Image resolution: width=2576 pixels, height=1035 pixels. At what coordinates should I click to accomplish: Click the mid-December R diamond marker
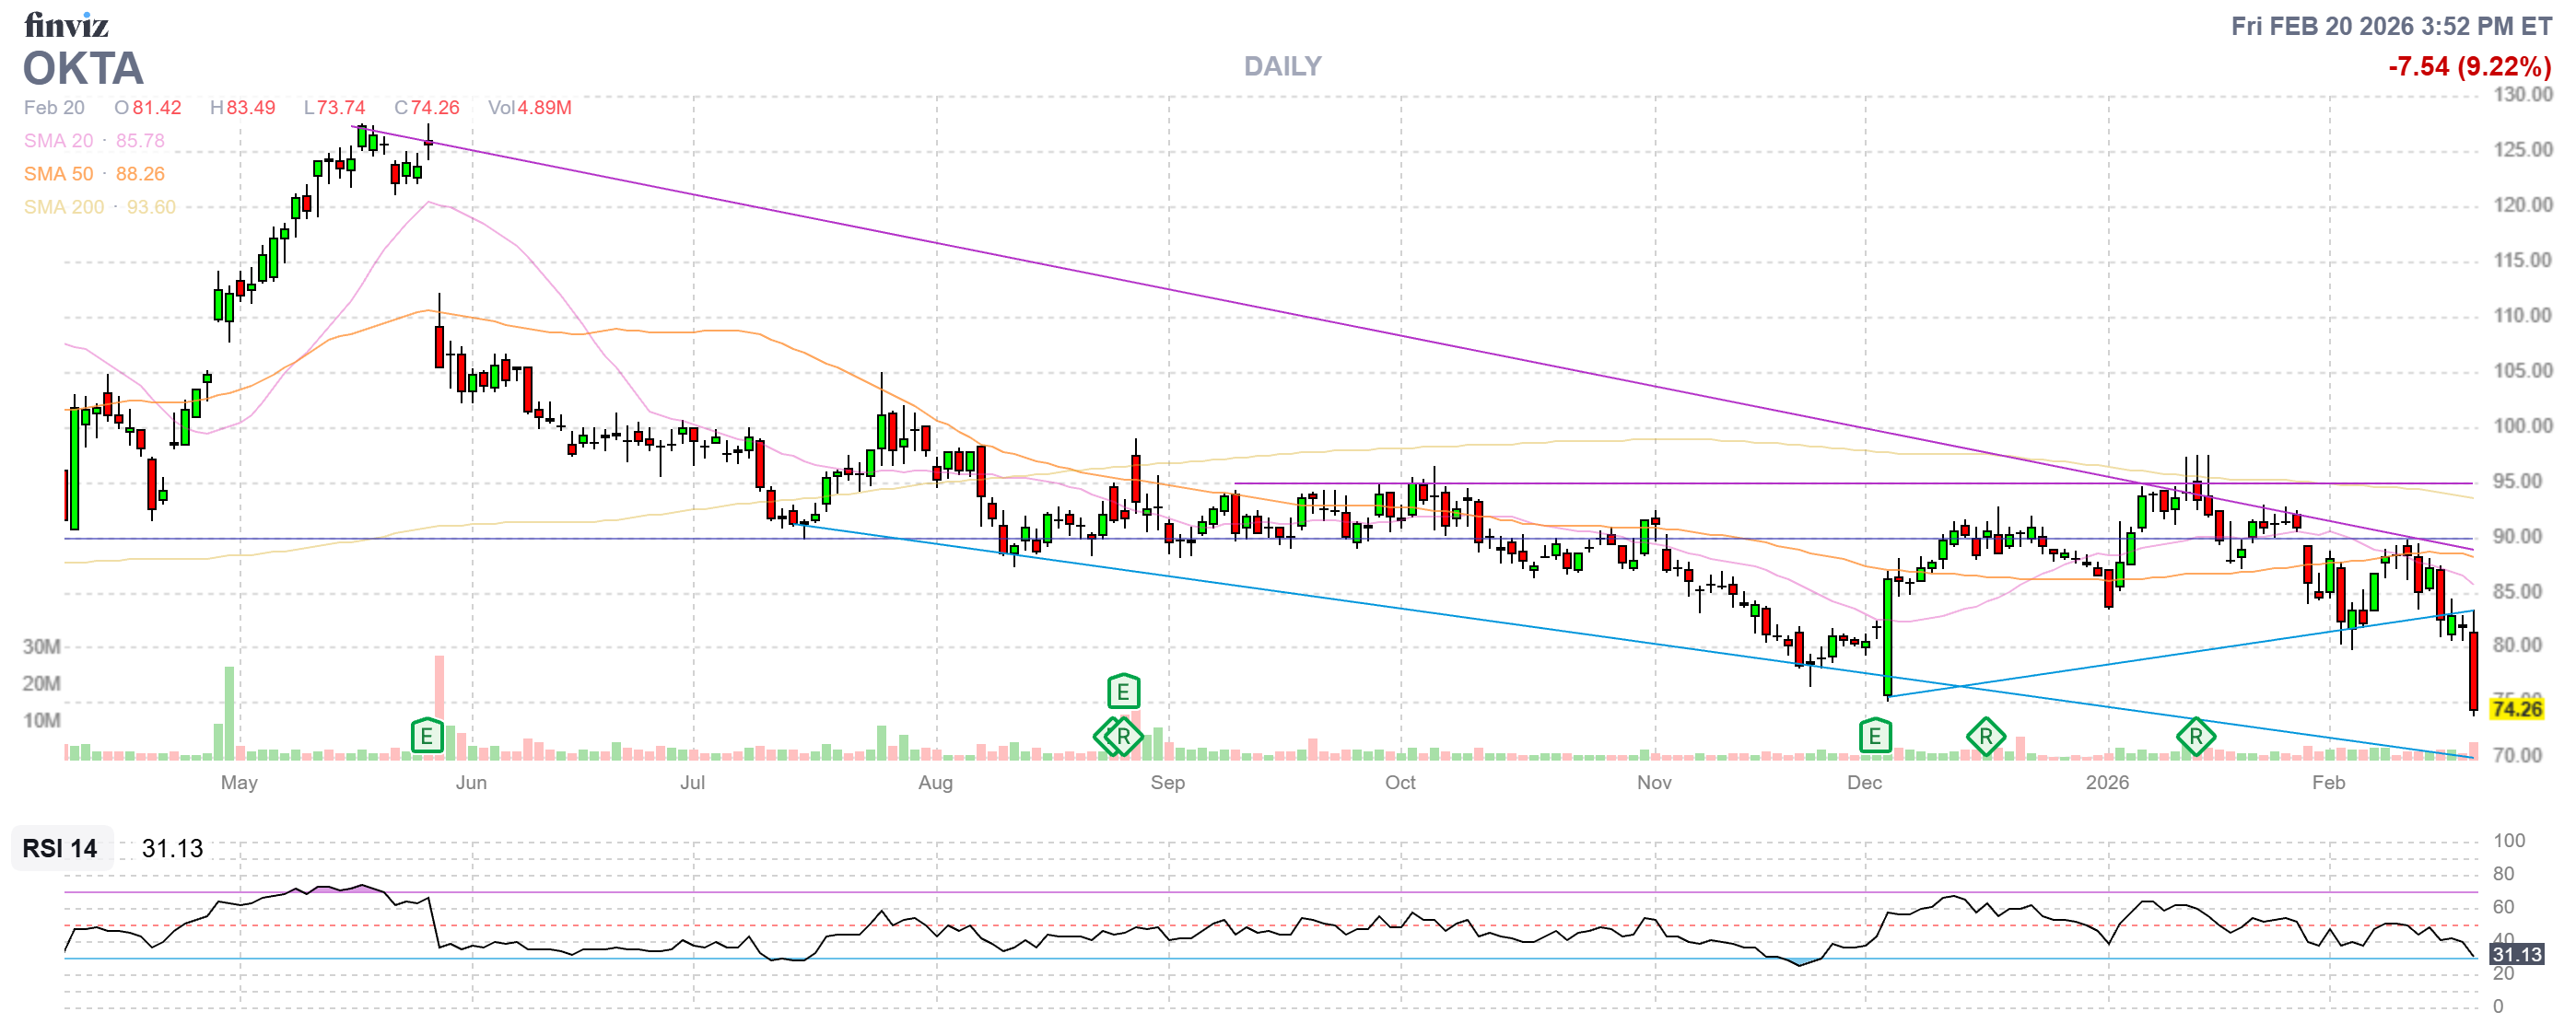1985,738
